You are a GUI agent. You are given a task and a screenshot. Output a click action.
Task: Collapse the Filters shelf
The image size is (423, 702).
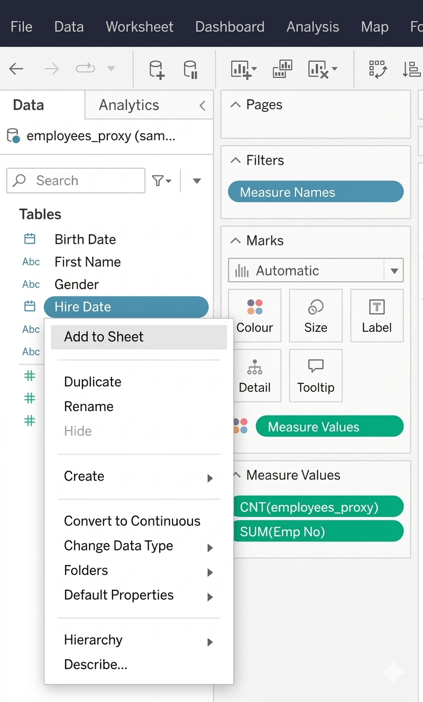[236, 160]
